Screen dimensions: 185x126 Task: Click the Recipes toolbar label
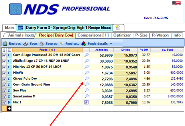[15, 44]
